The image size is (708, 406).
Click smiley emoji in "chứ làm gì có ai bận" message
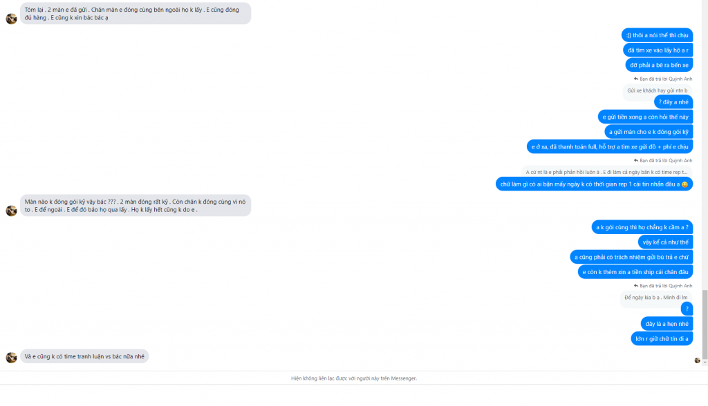(684, 184)
